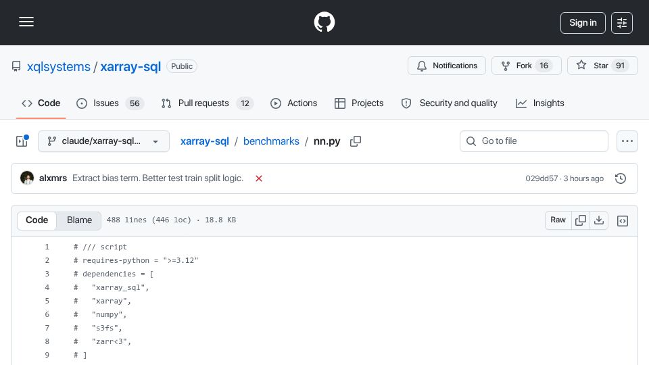The image size is (649, 365).
Task: Open symbols panel icon
Action: 623,221
